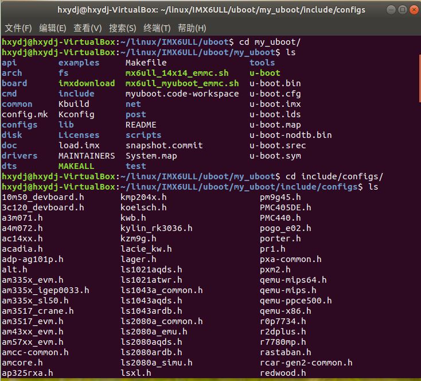Click the 'common' directory name
Viewport: 421px width, 381px height.
point(17,104)
